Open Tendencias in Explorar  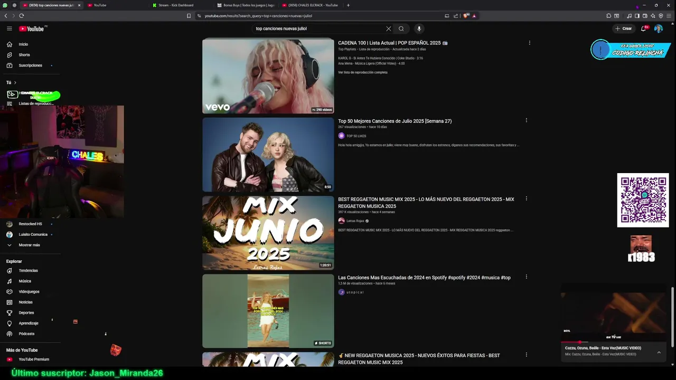[x=29, y=271]
